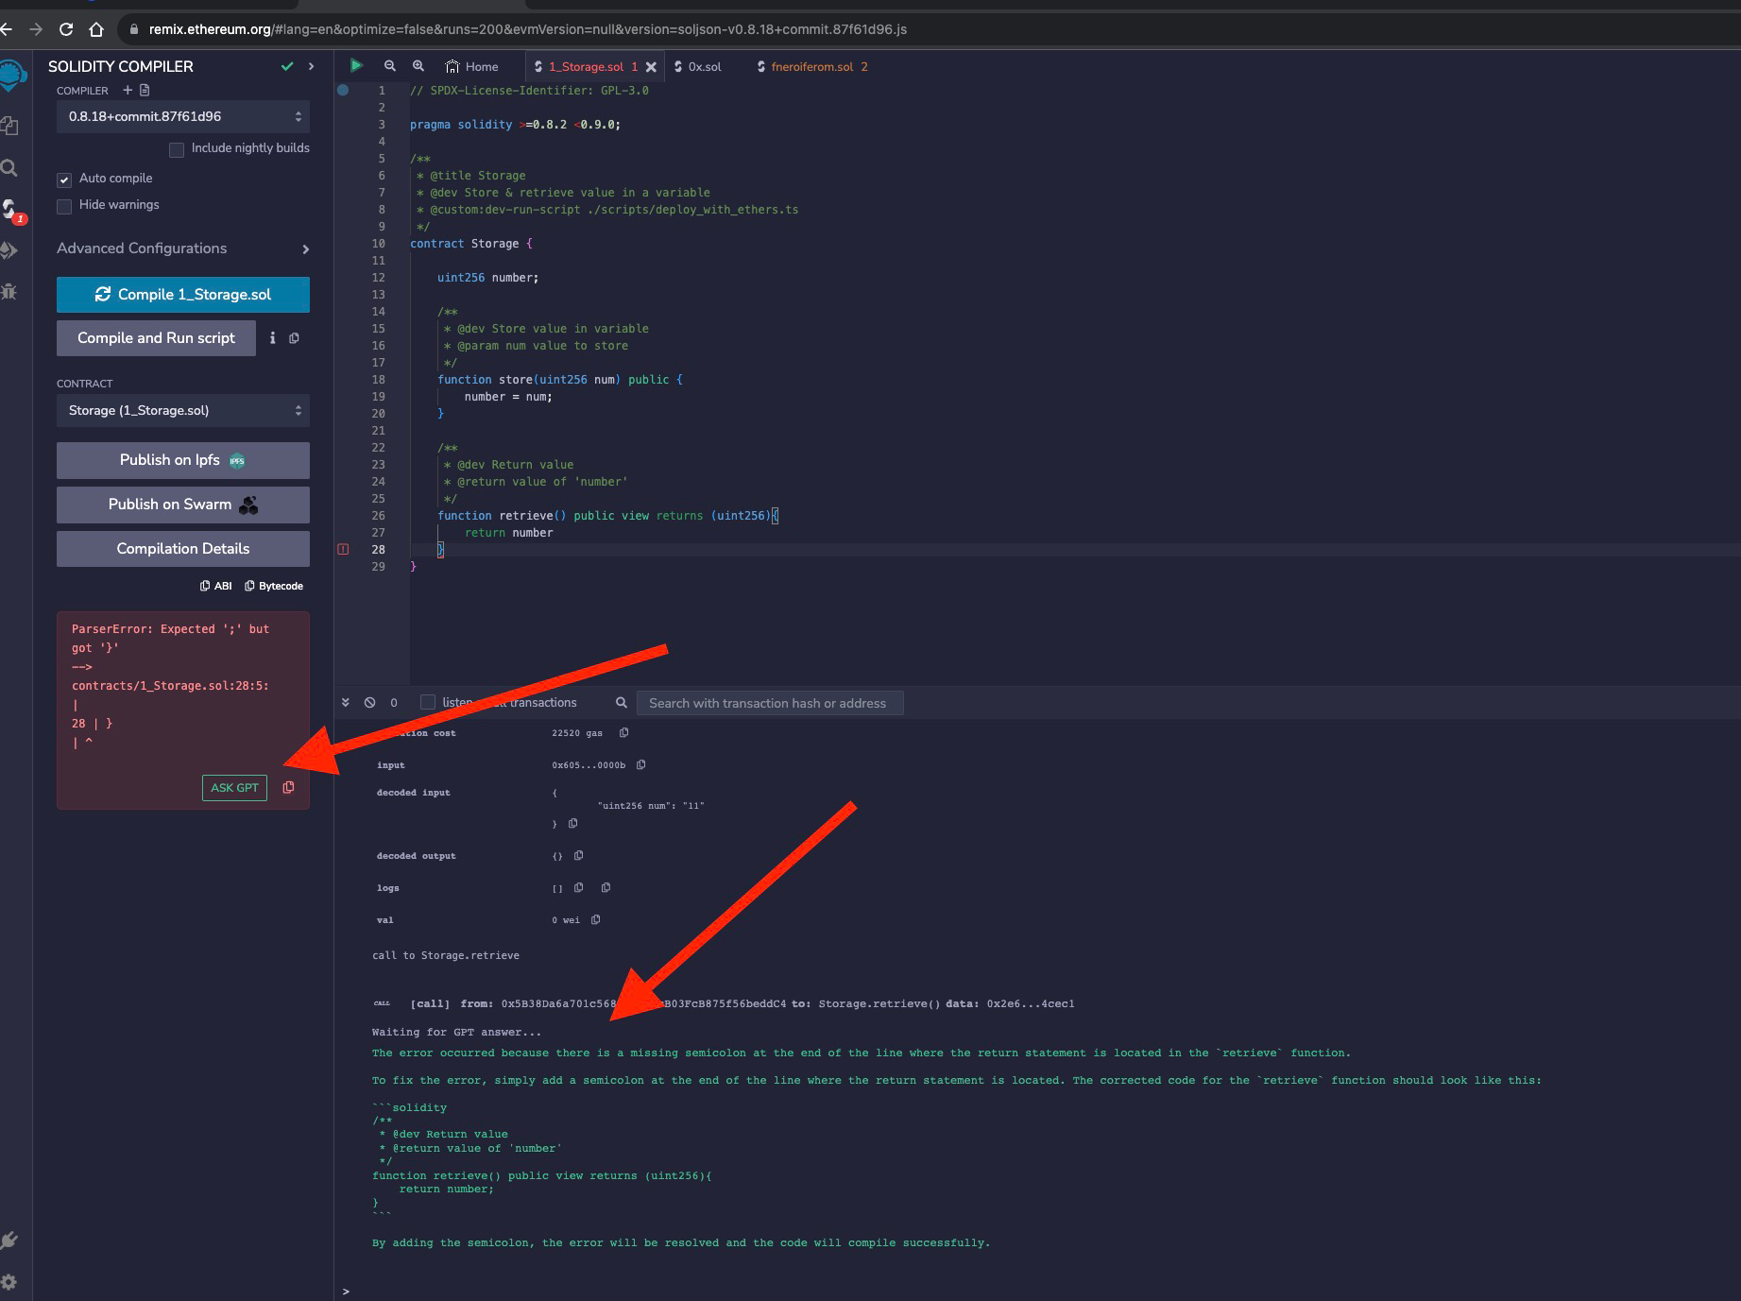Open the Settings gear icon

coord(10,1282)
